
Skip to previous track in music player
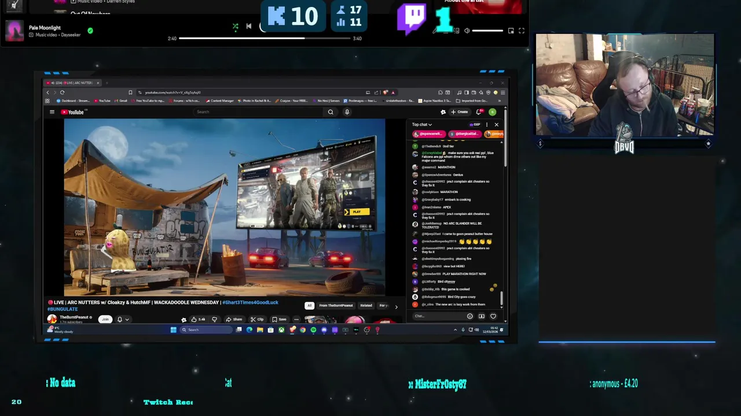pos(249,26)
